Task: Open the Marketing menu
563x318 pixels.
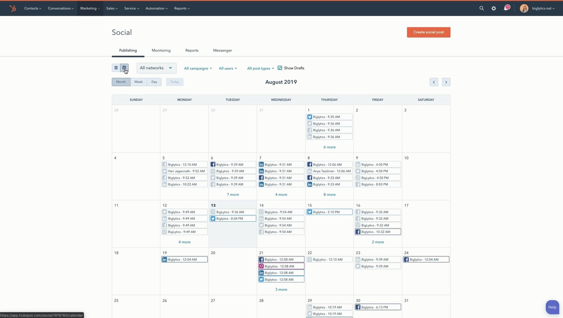Action: click(x=90, y=8)
